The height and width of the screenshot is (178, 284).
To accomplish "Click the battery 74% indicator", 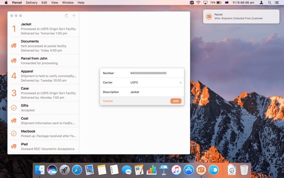I will coord(216,2).
